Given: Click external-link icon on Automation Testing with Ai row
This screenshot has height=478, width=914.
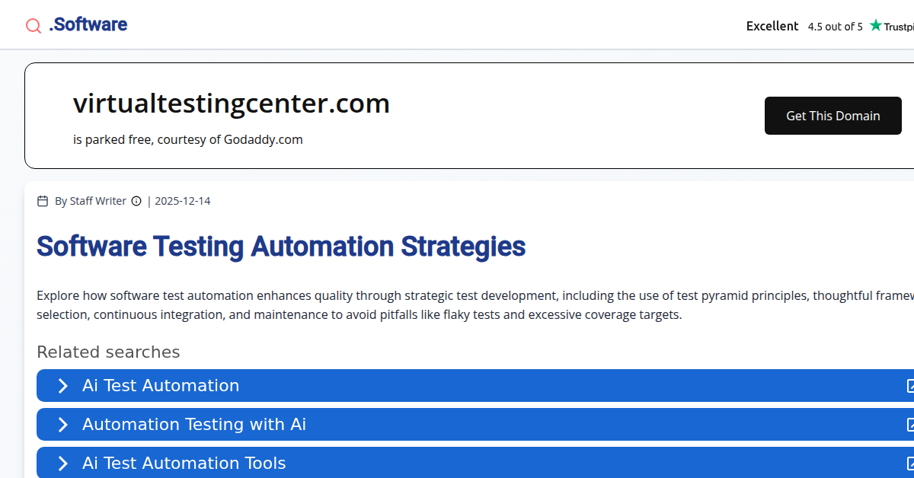Looking at the screenshot, I should (x=909, y=425).
